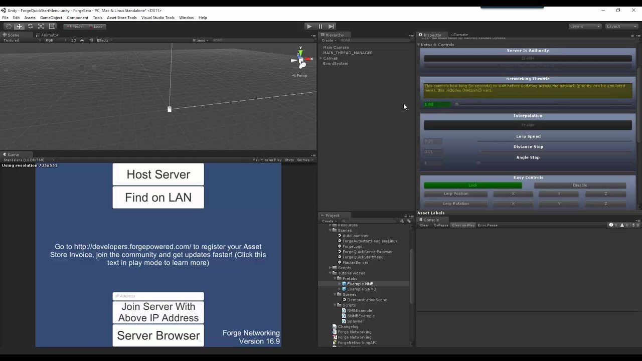Click the Project panel lock icon
This screenshot has height=361, width=642.
pos(406,216)
